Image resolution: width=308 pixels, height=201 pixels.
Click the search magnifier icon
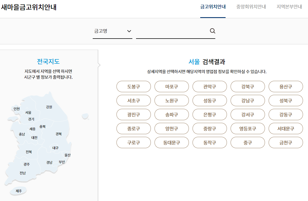[x=212, y=31]
